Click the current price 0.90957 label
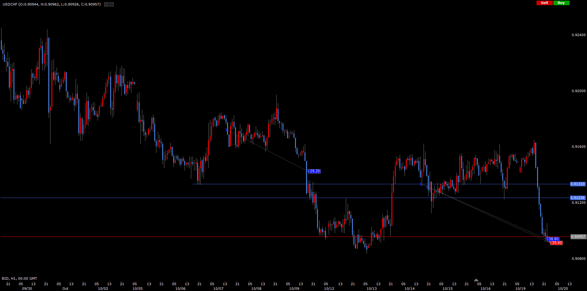Screen dimensions: 587x291 (578, 237)
